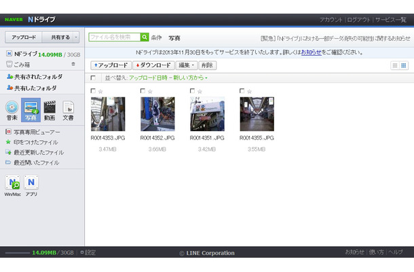Image resolution: width=414 pixels, height=272 pixels.
Task: Click the 条件 search condition label
Action: click(x=156, y=38)
